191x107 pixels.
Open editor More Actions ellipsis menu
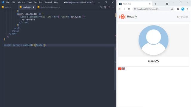click(x=113, y=7)
